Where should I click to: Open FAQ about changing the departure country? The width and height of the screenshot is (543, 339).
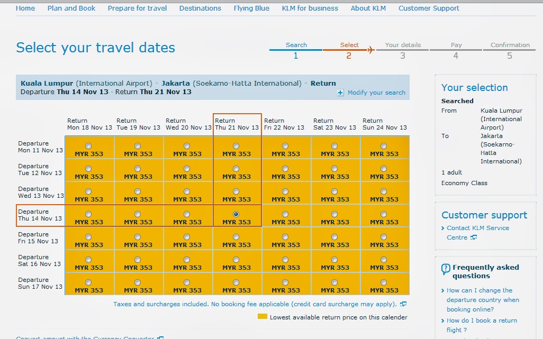click(x=483, y=300)
